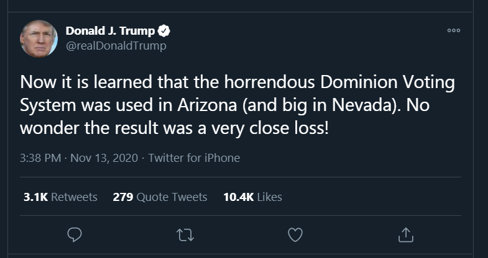Click the reply speech bubble icon
The image size is (488, 258).
click(75, 234)
